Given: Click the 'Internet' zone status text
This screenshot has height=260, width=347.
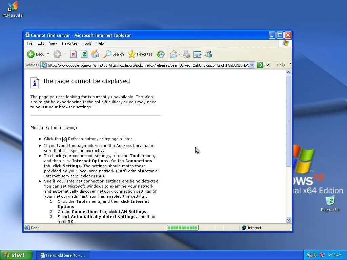Looking at the screenshot, I should tap(254, 228).
